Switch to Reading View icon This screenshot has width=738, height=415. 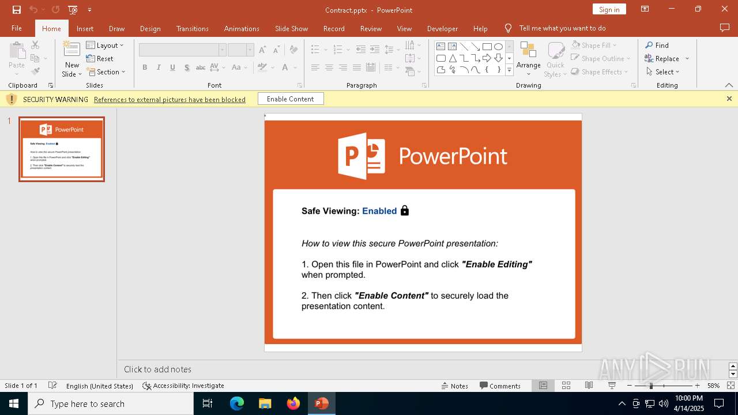click(589, 386)
